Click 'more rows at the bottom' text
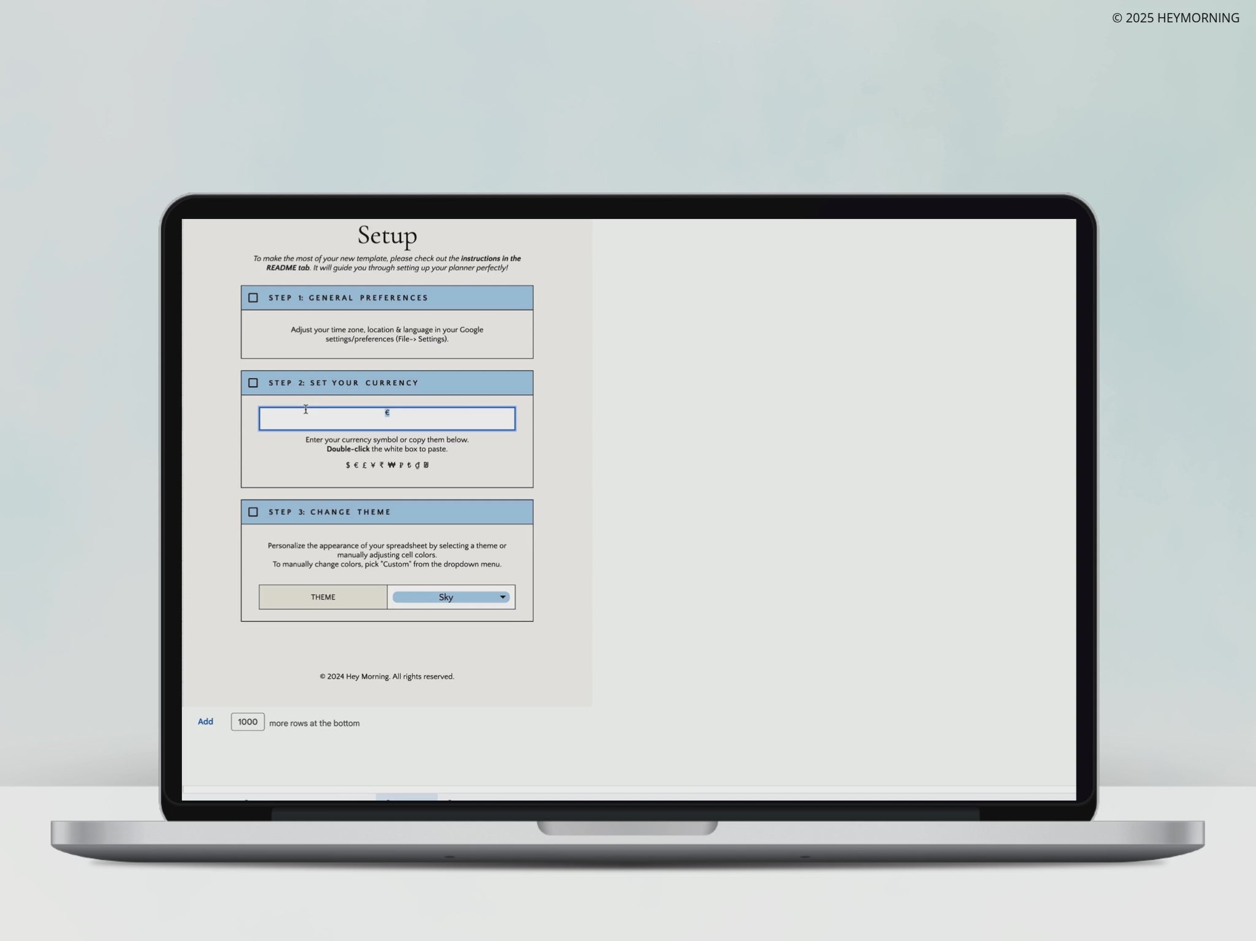The height and width of the screenshot is (941, 1256). [x=314, y=723]
